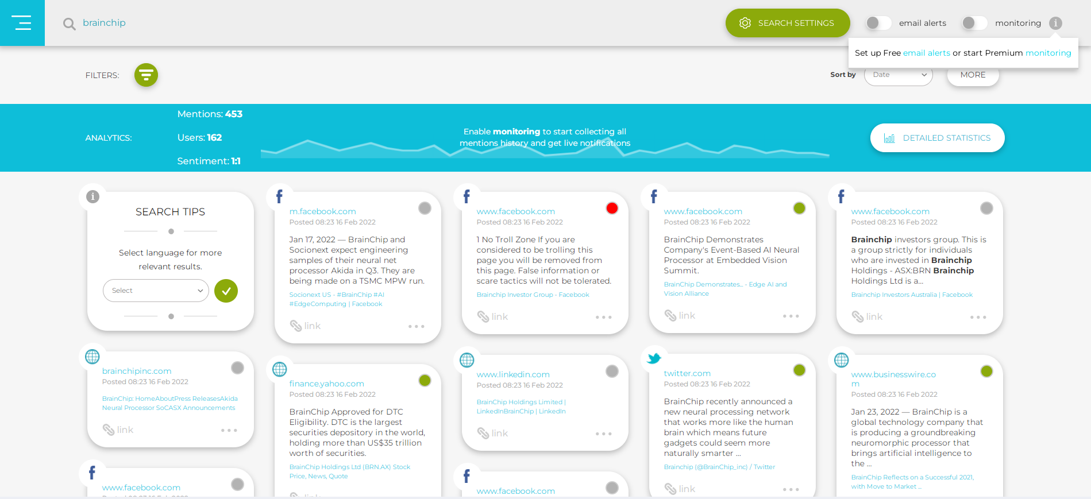Click Facebook icon on m.facebook.com card

[x=279, y=196]
